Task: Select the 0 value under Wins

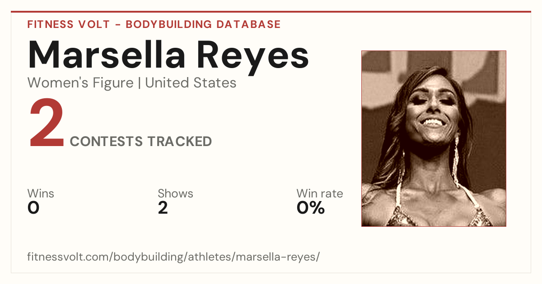Action: 33,208
